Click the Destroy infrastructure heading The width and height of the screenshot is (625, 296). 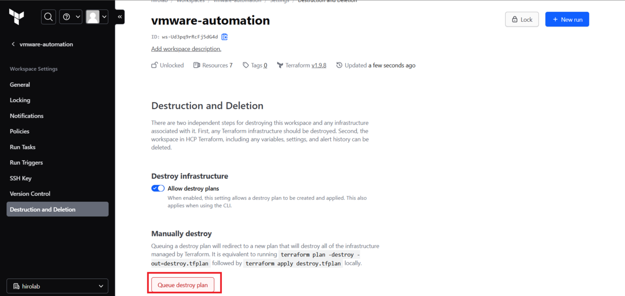coord(190,176)
